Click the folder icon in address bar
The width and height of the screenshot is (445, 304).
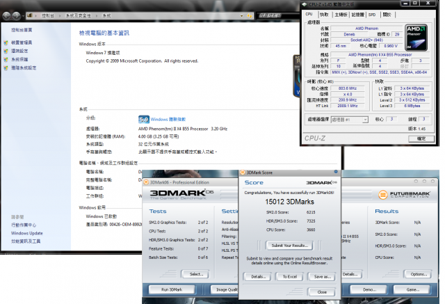(29, 15)
